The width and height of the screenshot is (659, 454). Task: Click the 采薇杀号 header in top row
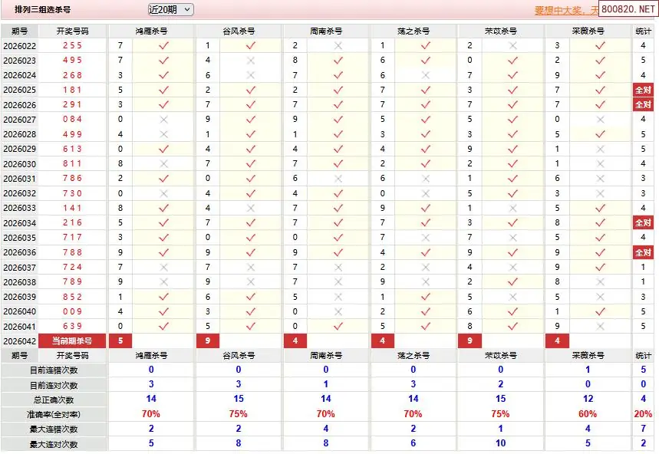(x=588, y=31)
